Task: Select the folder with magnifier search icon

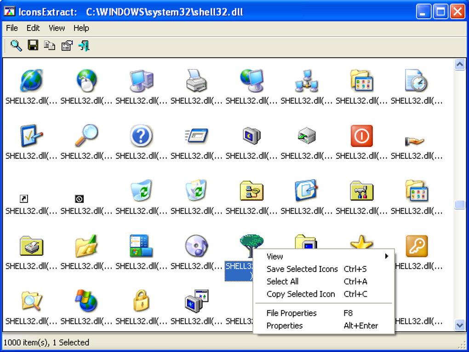Action: (31, 301)
